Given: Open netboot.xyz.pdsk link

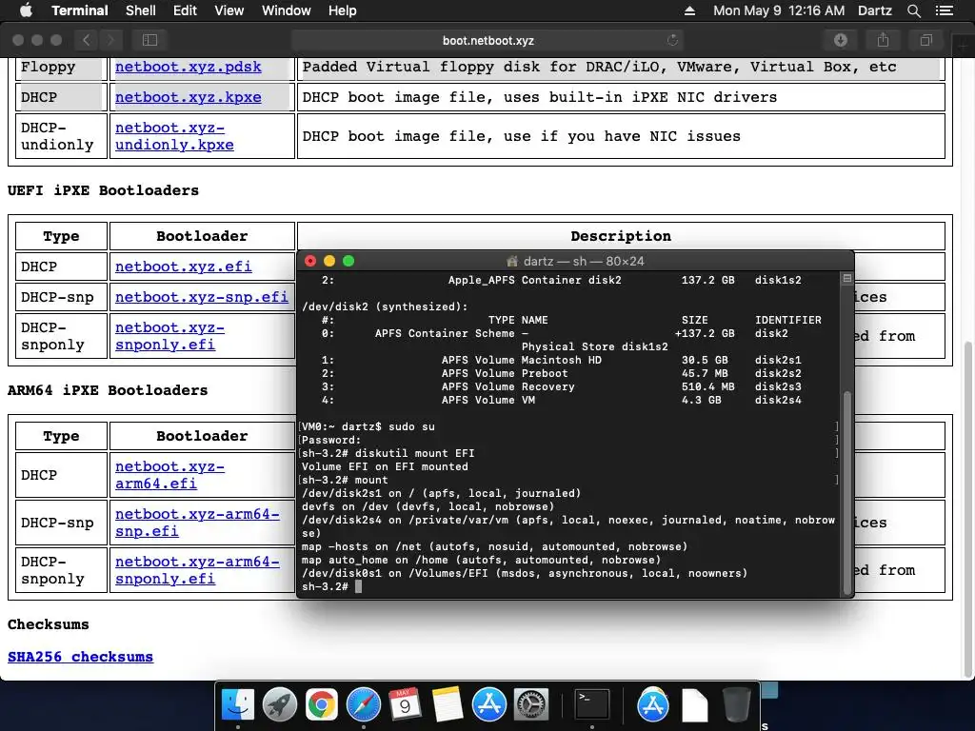Looking at the screenshot, I should [x=189, y=67].
